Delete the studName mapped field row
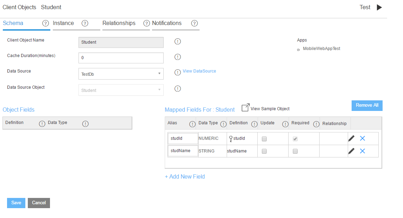Viewport: 403px width, 218px height. (363, 151)
